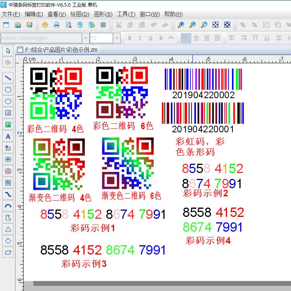
Task: Select the 6-color QR code above 彩色二维码 6色
Action: click(x=122, y=92)
